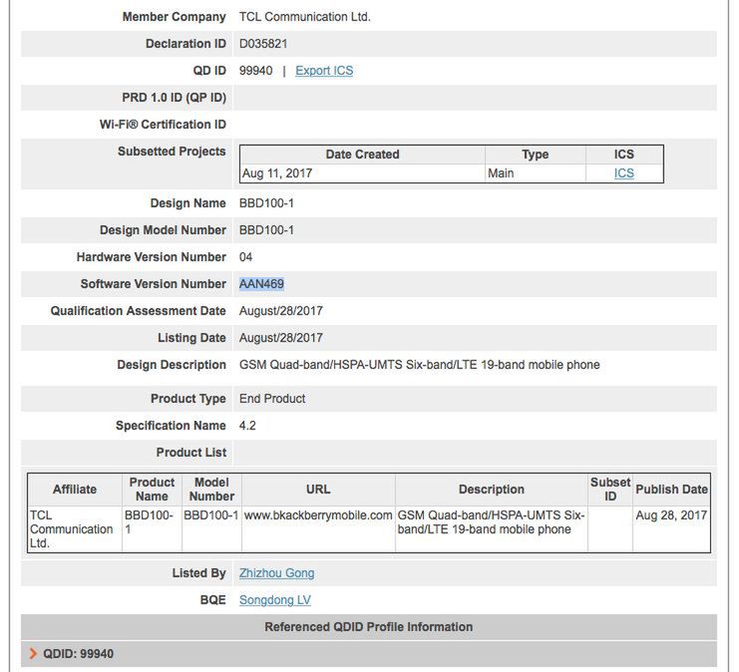Click the Affiliate column header

[x=75, y=490]
